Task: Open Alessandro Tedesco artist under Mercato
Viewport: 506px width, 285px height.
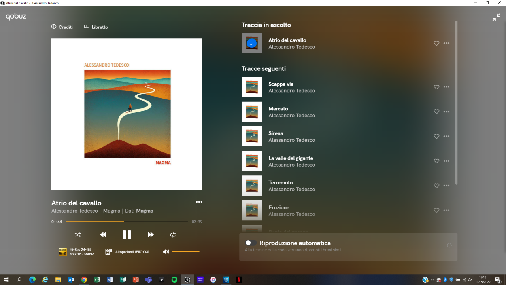Action: [292, 116]
